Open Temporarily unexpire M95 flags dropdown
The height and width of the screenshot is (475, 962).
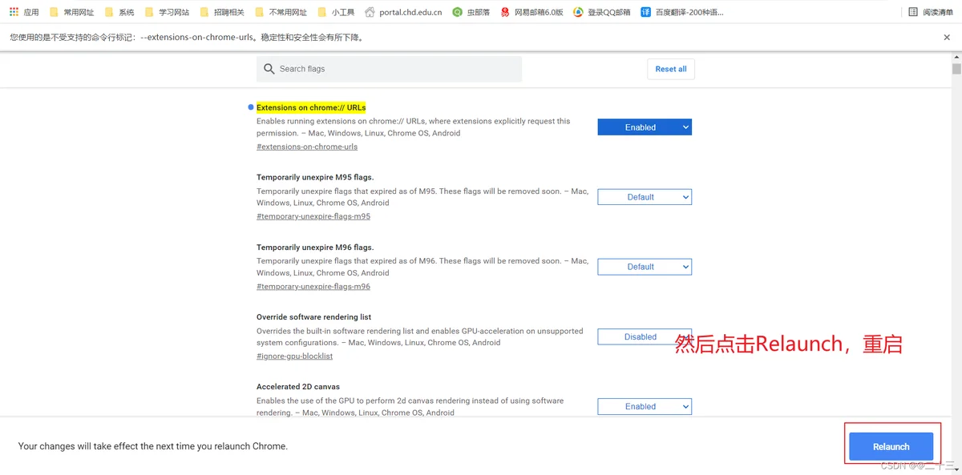645,197
